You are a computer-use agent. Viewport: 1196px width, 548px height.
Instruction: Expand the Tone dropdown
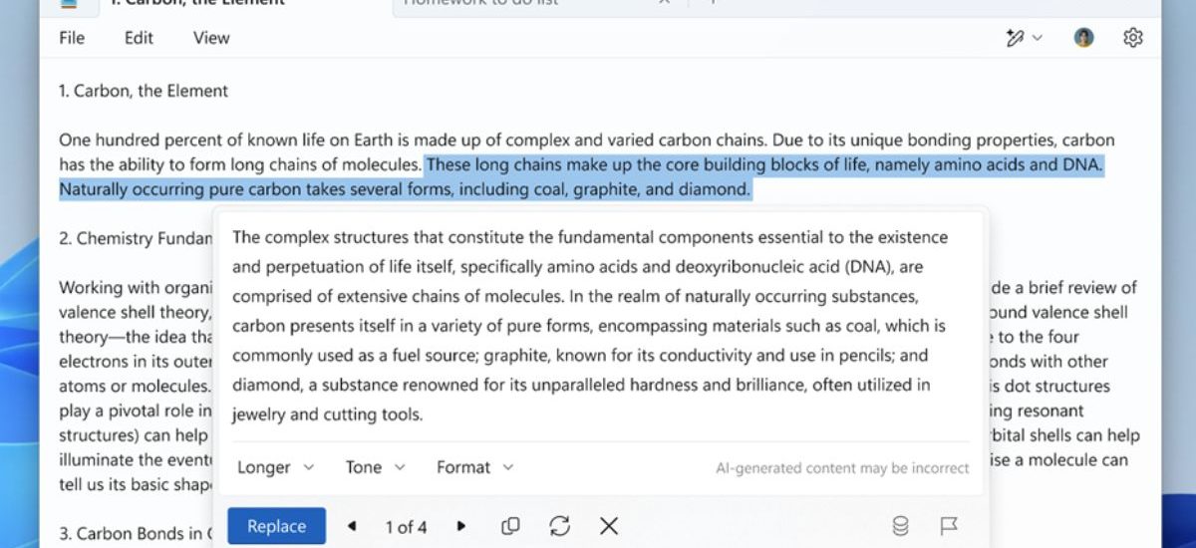pos(375,467)
